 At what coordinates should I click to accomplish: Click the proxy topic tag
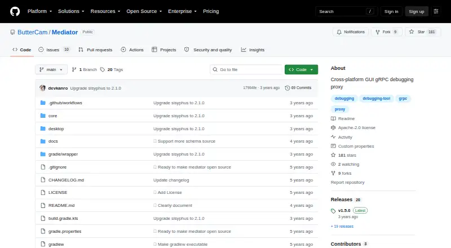point(340,109)
